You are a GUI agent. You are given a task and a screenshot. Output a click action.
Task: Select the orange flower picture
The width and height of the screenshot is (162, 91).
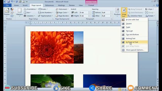52,48
